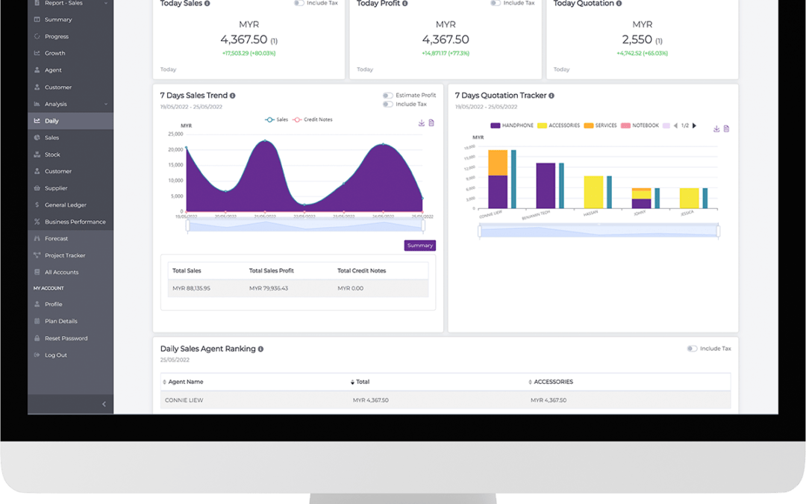The height and width of the screenshot is (504, 806).
Task: Open General Ledger dollar icon item
Action: pyautogui.click(x=65, y=205)
